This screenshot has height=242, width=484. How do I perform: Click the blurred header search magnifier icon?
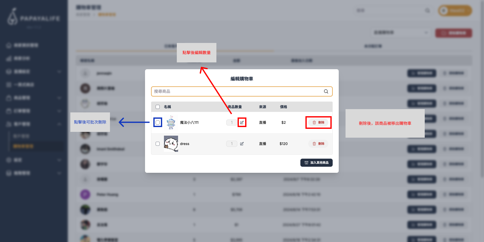point(427,11)
